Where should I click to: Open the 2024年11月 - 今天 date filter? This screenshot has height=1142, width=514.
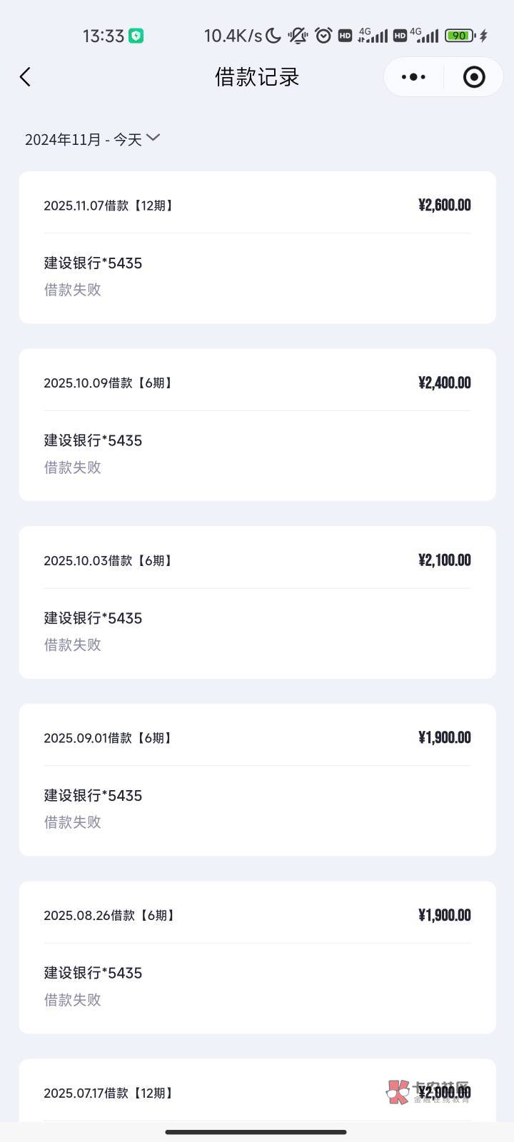point(84,140)
